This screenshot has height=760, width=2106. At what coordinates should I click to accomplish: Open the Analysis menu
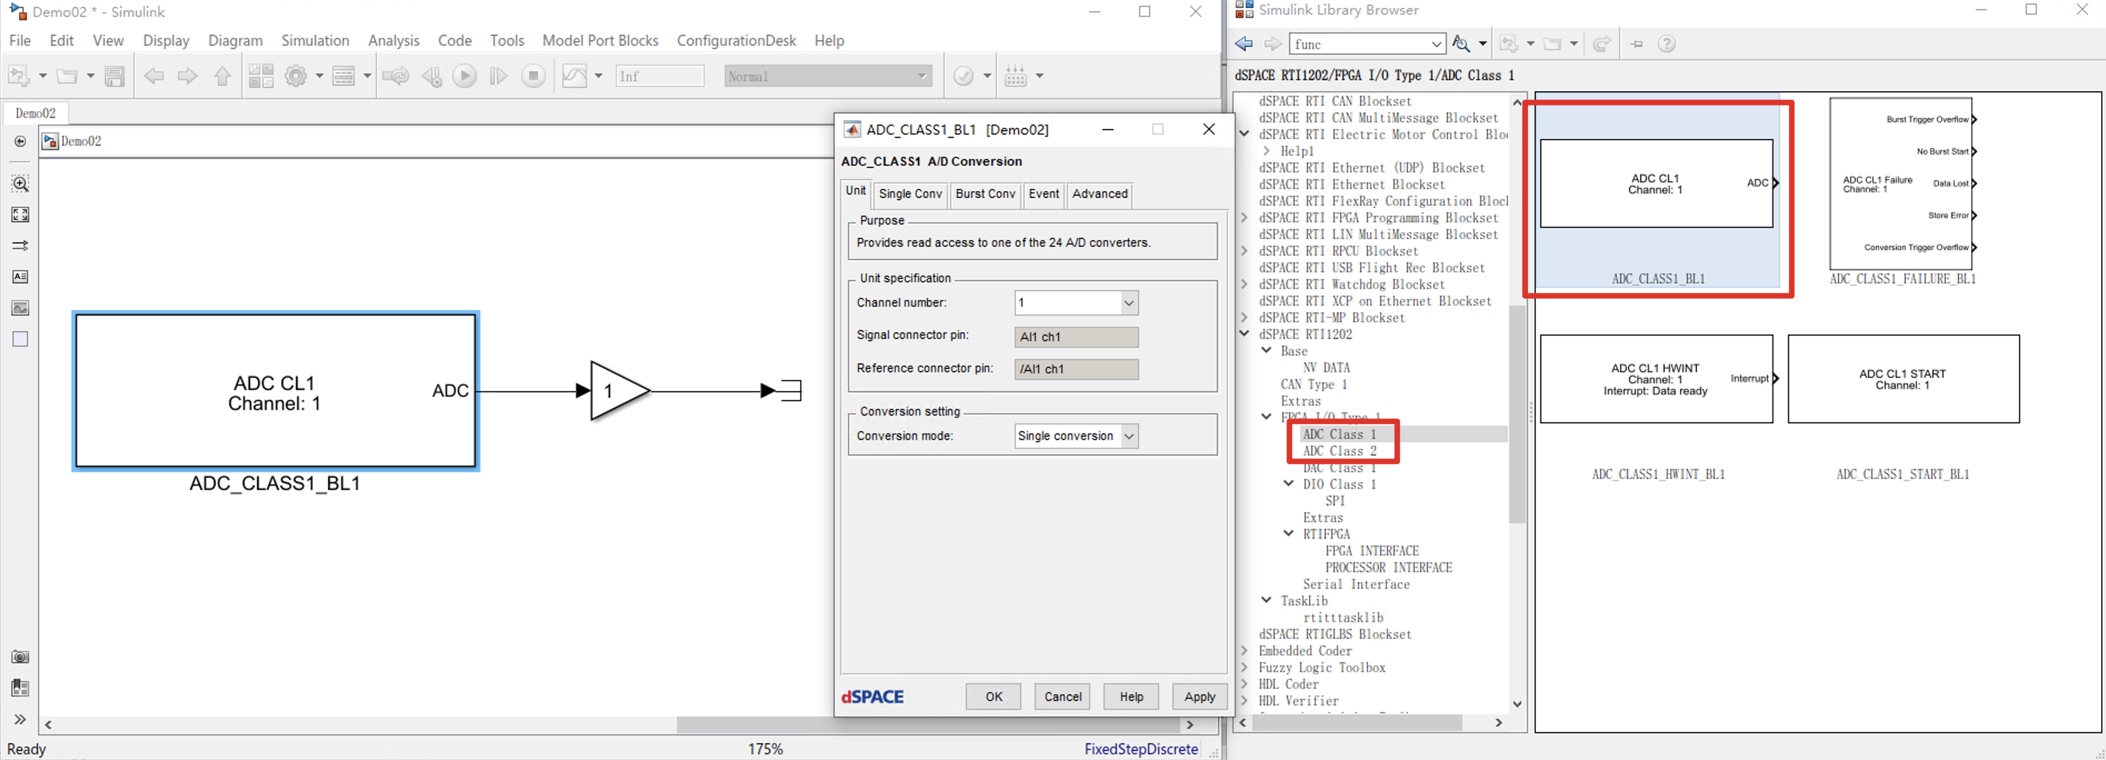[393, 40]
